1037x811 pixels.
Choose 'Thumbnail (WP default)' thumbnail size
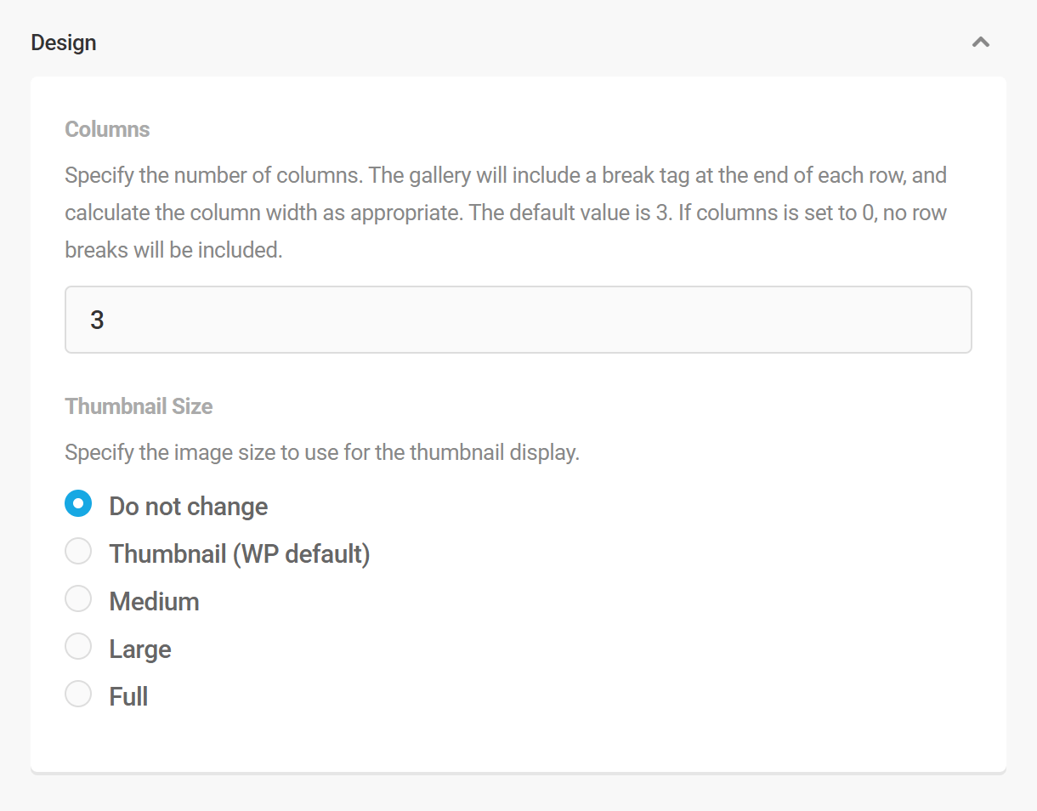(x=78, y=551)
